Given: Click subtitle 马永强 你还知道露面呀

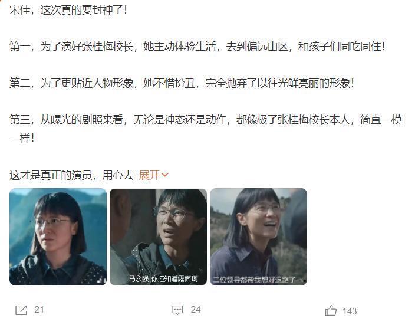Looking at the screenshot, I should click(x=163, y=279).
